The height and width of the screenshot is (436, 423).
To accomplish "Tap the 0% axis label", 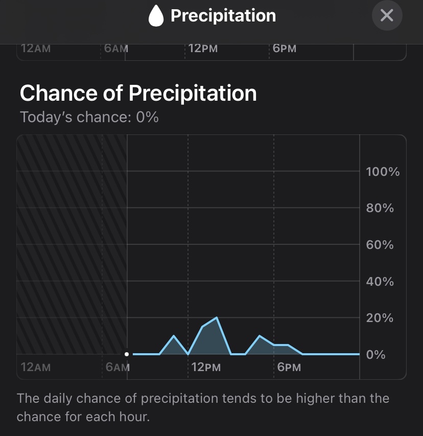I will [x=376, y=355].
